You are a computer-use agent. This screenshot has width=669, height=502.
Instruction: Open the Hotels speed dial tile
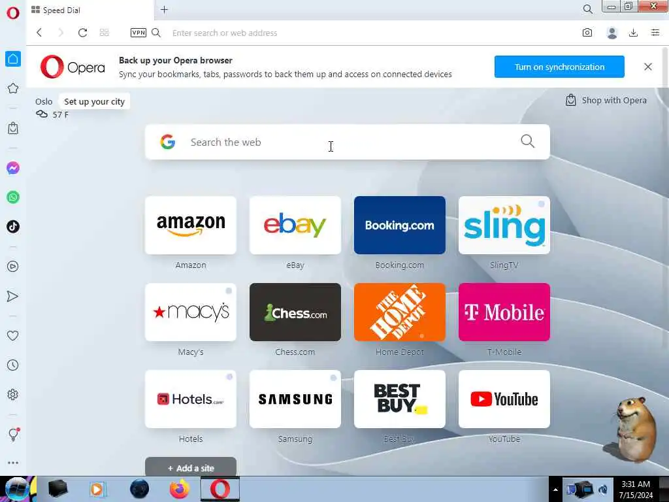click(x=191, y=399)
